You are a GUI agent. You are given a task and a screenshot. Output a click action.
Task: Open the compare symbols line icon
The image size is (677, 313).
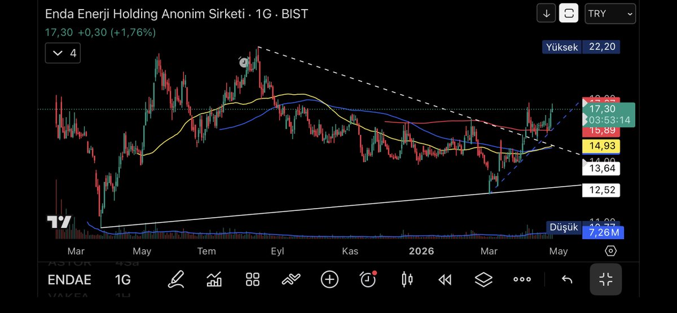[291, 279]
